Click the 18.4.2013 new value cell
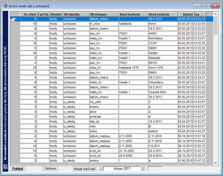This screenshot has width=223, height=176. (x=163, y=121)
